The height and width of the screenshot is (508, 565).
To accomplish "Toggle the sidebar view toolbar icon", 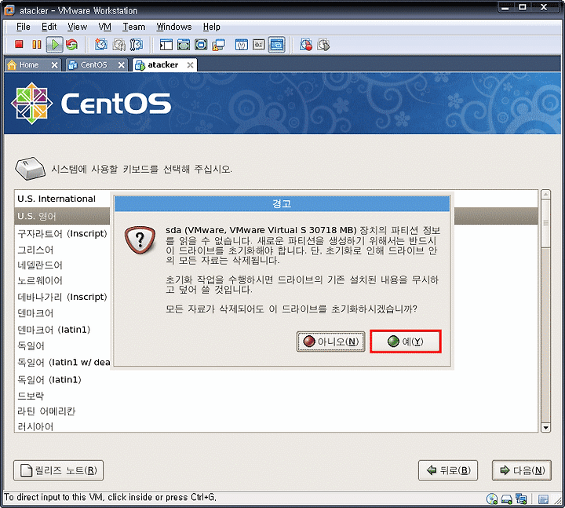I will point(166,45).
